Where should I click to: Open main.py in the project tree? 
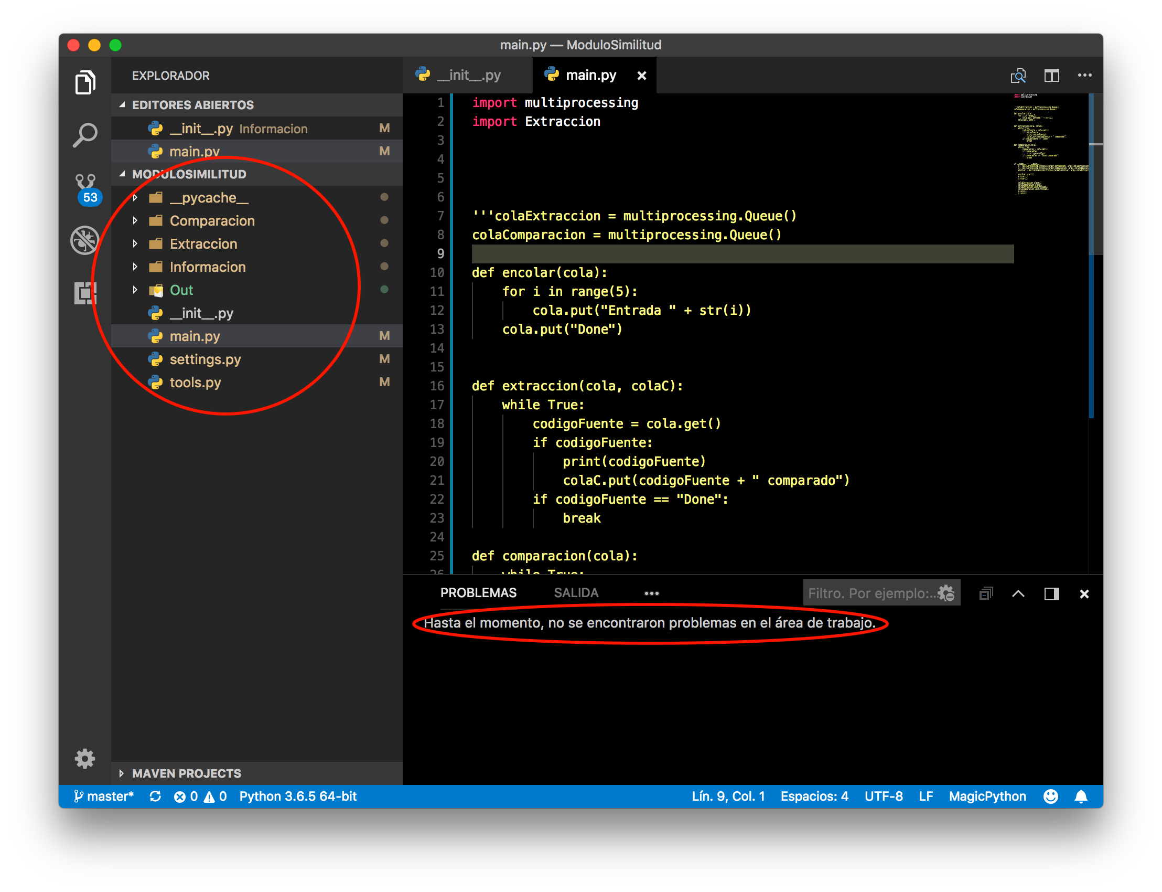257,336
